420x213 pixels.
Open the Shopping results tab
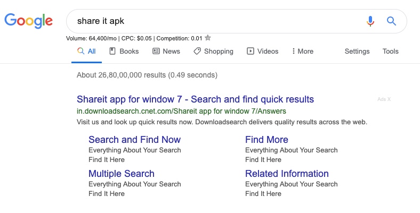point(213,51)
